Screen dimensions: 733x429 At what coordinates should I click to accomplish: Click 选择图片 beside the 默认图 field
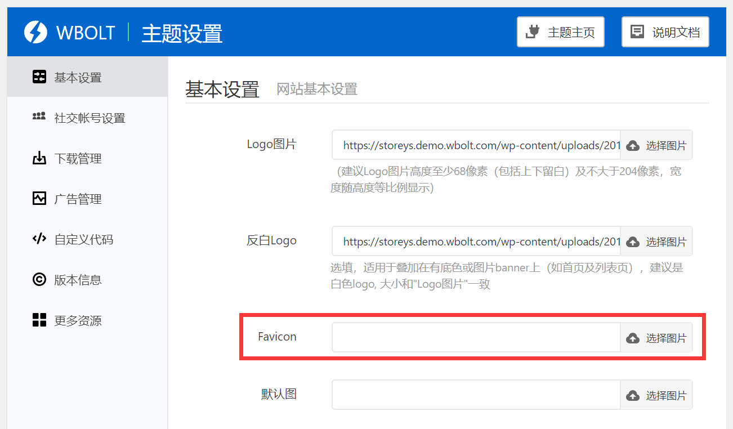tap(656, 394)
